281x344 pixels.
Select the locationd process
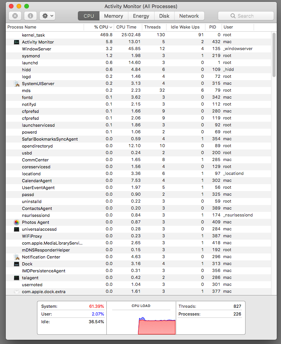[138, 173]
